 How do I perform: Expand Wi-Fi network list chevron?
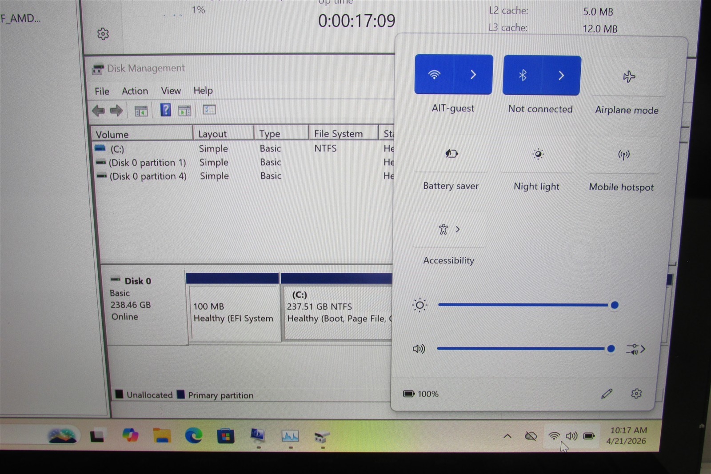coord(473,75)
